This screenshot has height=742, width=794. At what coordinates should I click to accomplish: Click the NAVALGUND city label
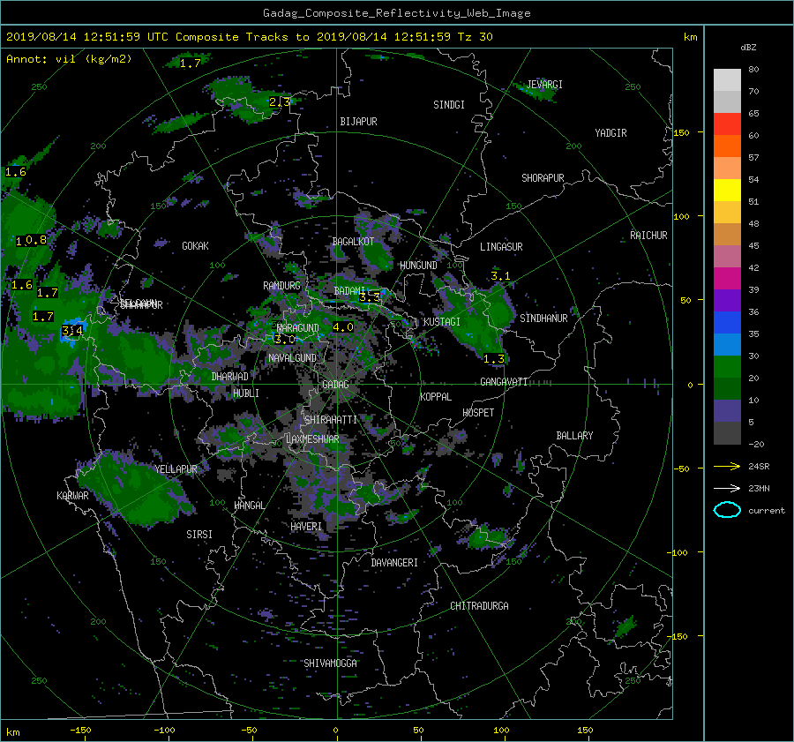292,358
